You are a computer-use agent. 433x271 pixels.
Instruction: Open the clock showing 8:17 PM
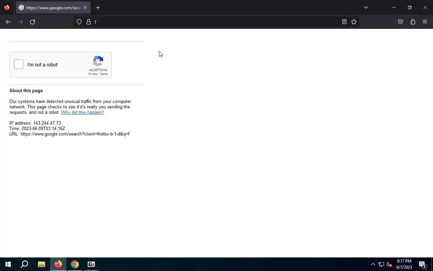coord(404,264)
